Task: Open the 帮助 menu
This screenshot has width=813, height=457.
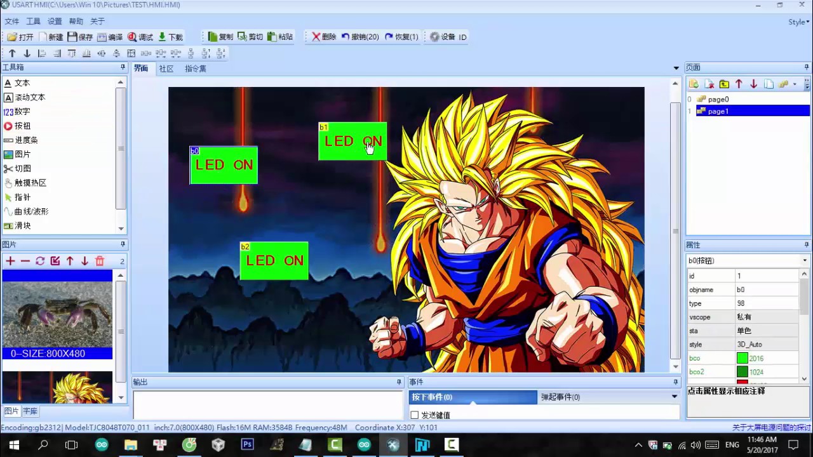Action: coord(76,22)
